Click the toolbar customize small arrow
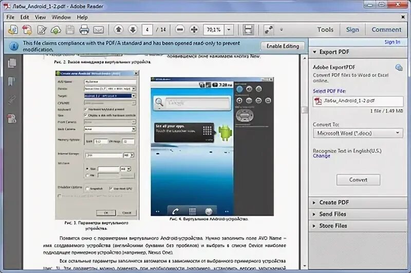The width and height of the screenshot is (411, 273). [281, 30]
